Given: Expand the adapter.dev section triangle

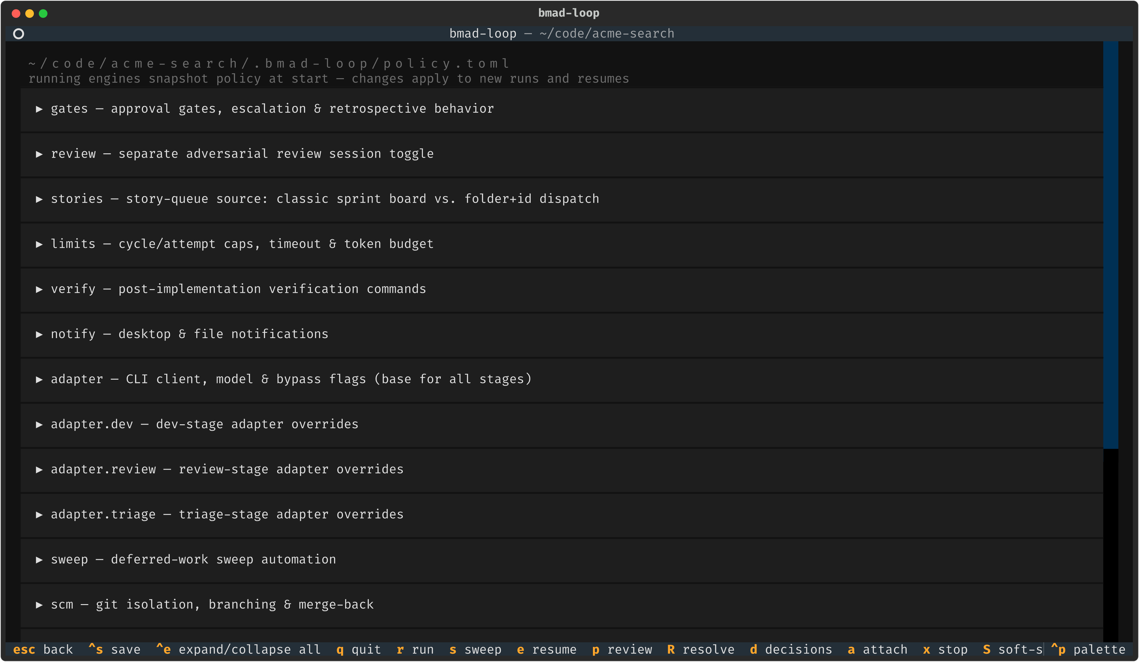Looking at the screenshot, I should [x=39, y=425].
